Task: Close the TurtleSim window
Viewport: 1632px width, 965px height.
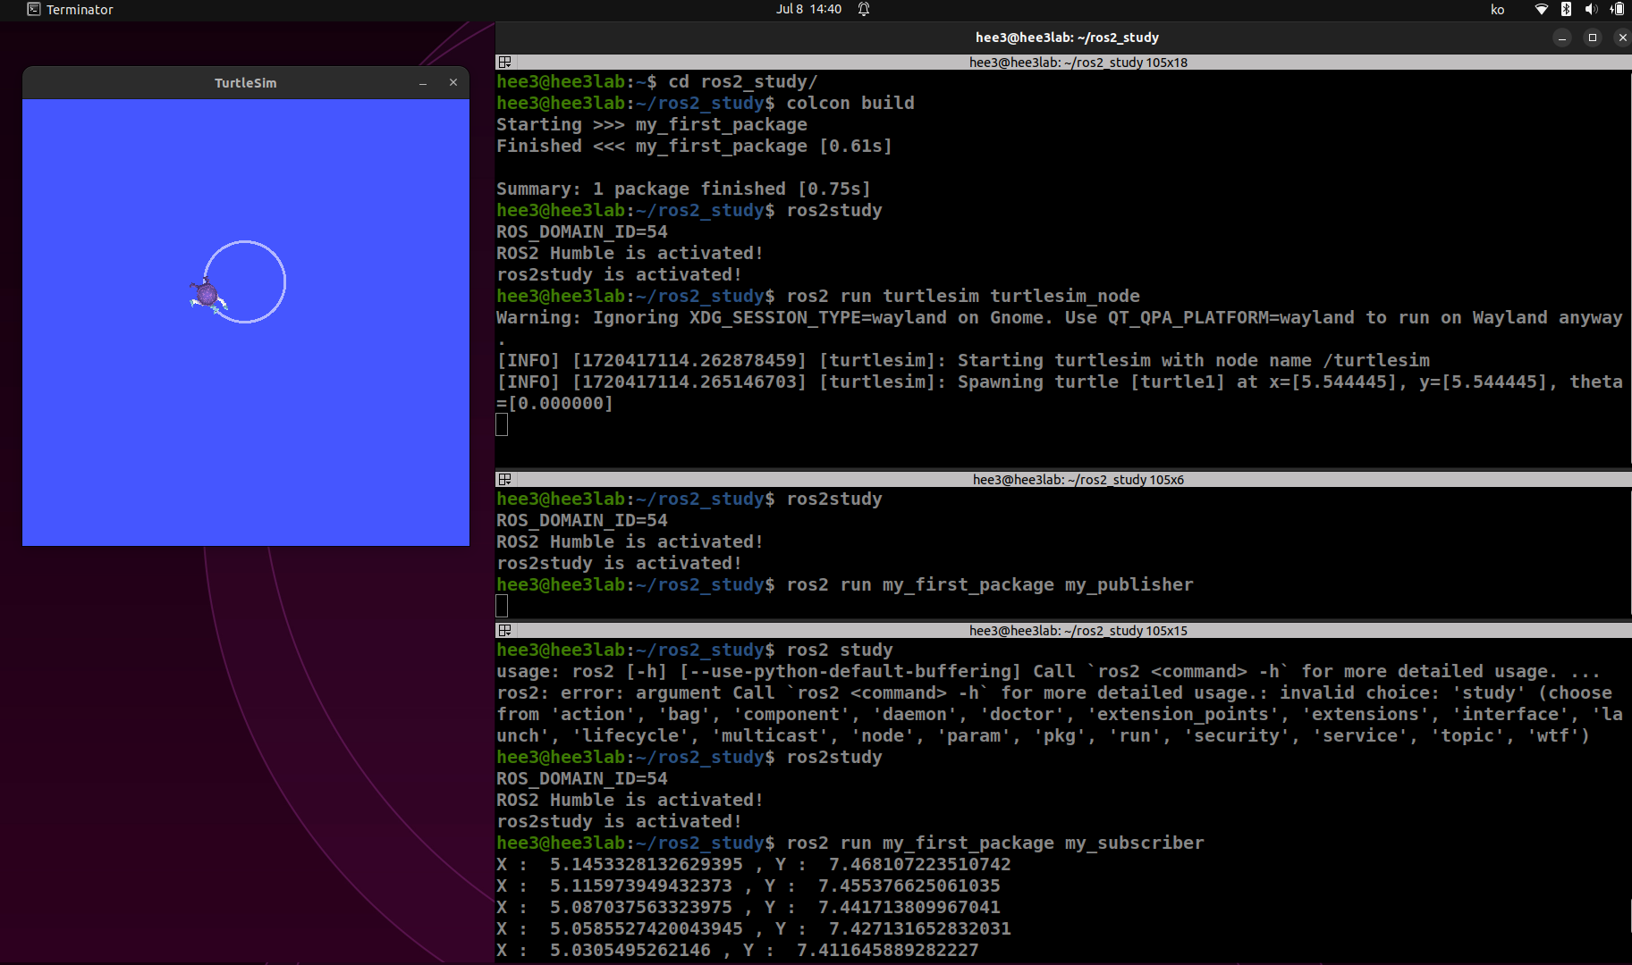Action: click(x=453, y=82)
